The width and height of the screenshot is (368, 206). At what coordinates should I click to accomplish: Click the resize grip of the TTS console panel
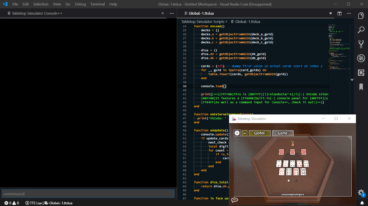(x=349, y=138)
